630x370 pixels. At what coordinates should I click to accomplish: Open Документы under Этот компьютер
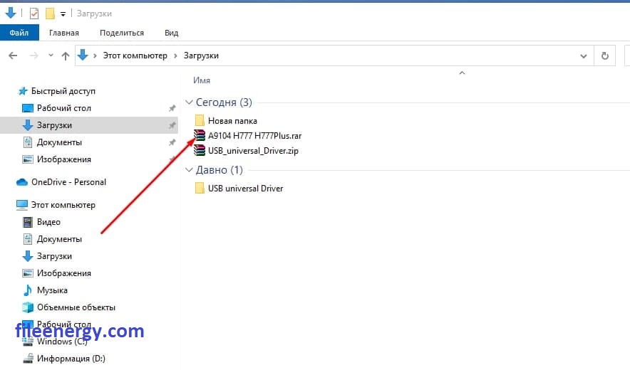(x=59, y=239)
